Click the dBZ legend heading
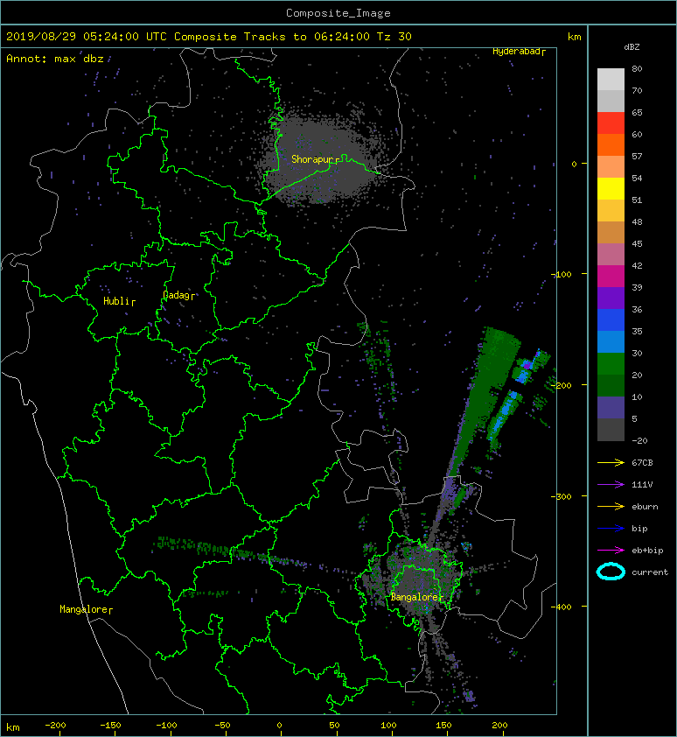The width and height of the screenshot is (677, 737). 632,47
